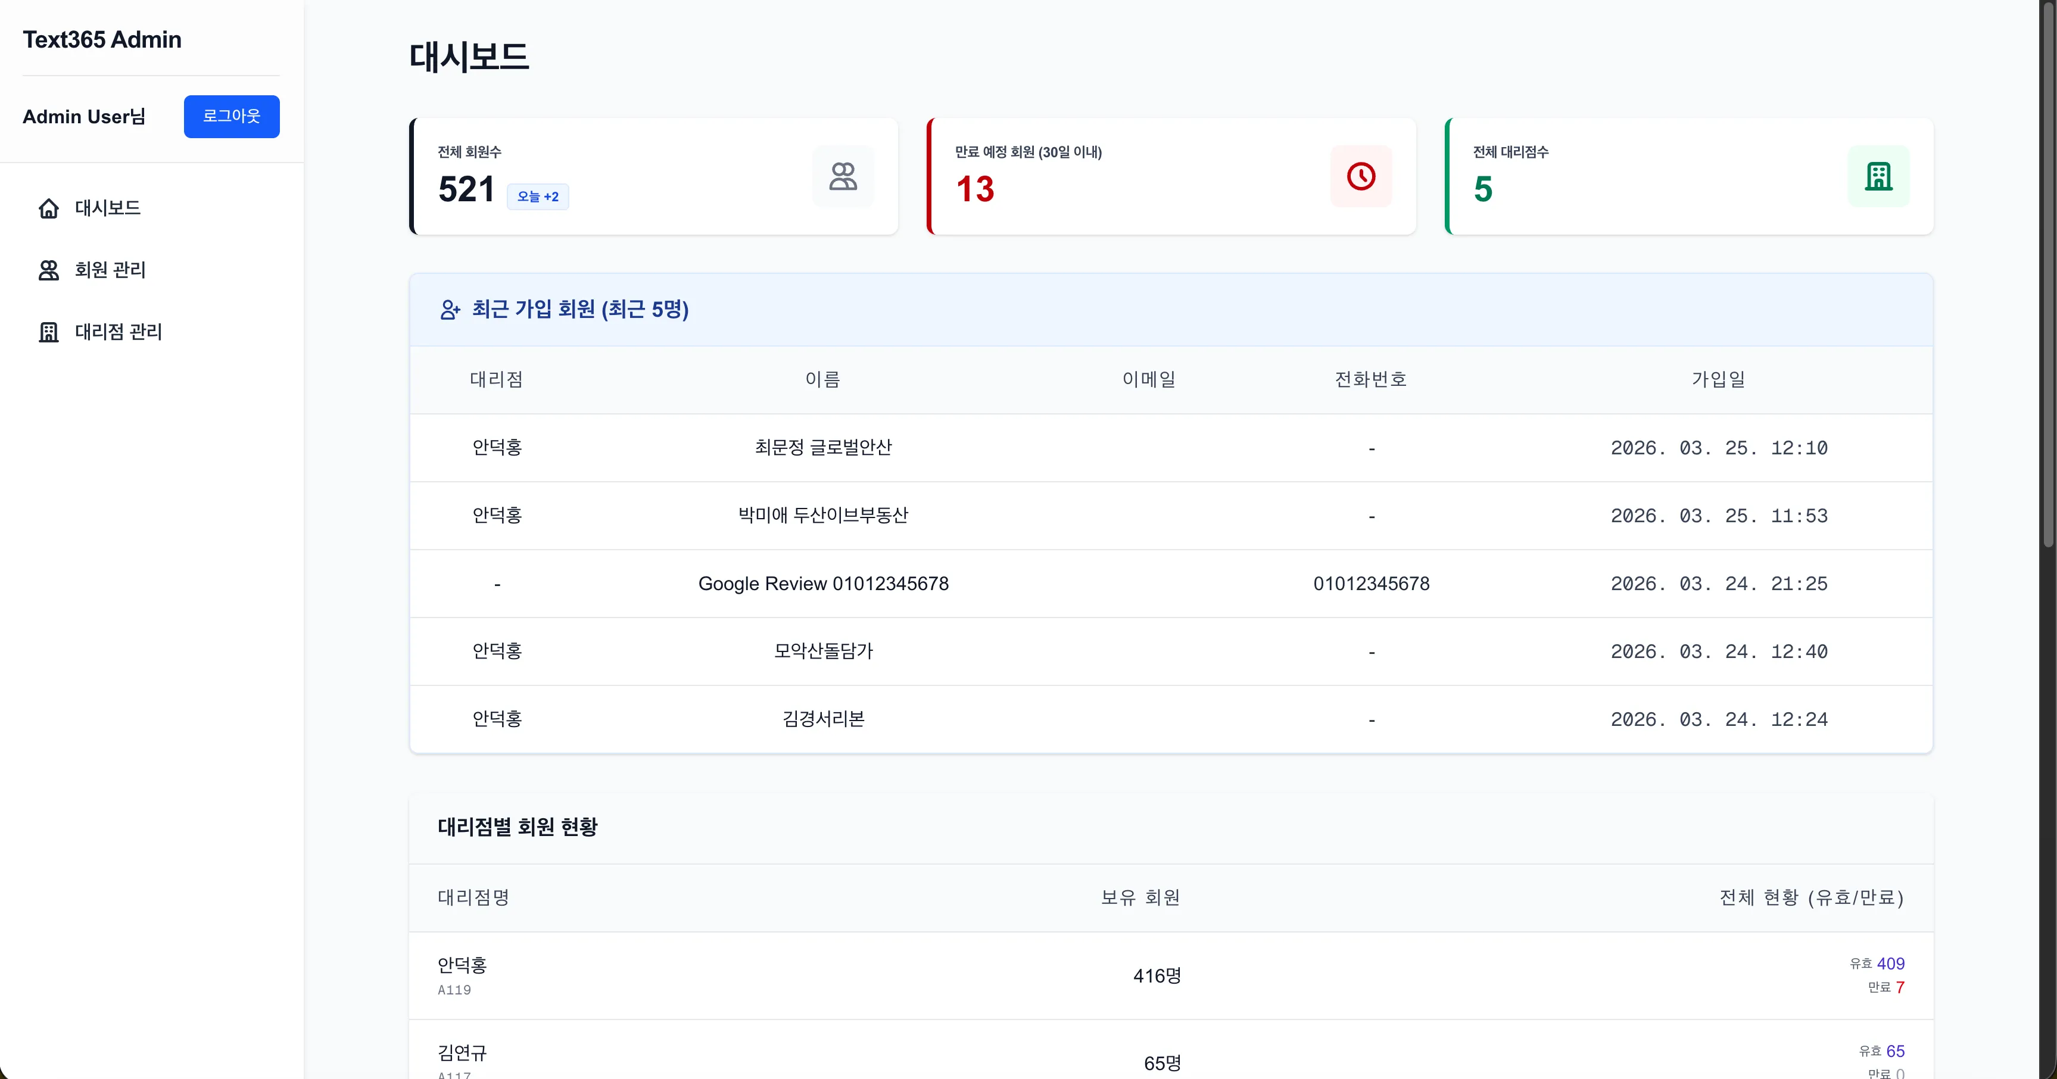The height and width of the screenshot is (1079, 2057).
Task: Click the 416명 member count
Action: coord(1157,976)
